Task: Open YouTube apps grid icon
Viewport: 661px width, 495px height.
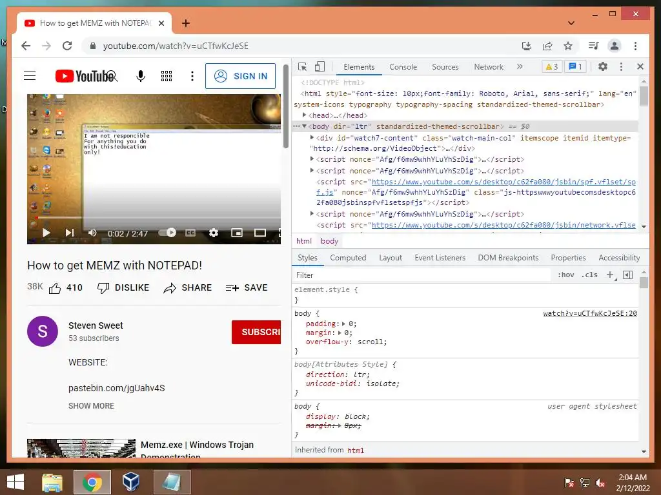Action: [x=167, y=76]
